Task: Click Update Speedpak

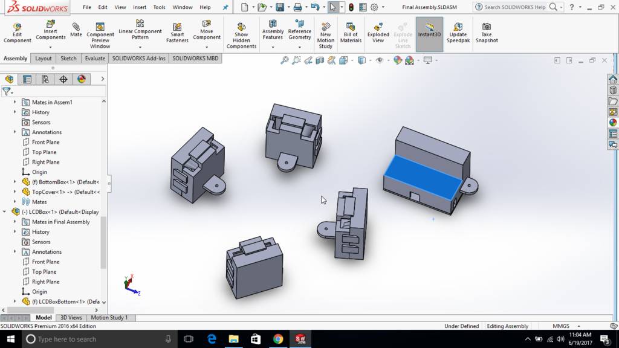Action: [458, 33]
